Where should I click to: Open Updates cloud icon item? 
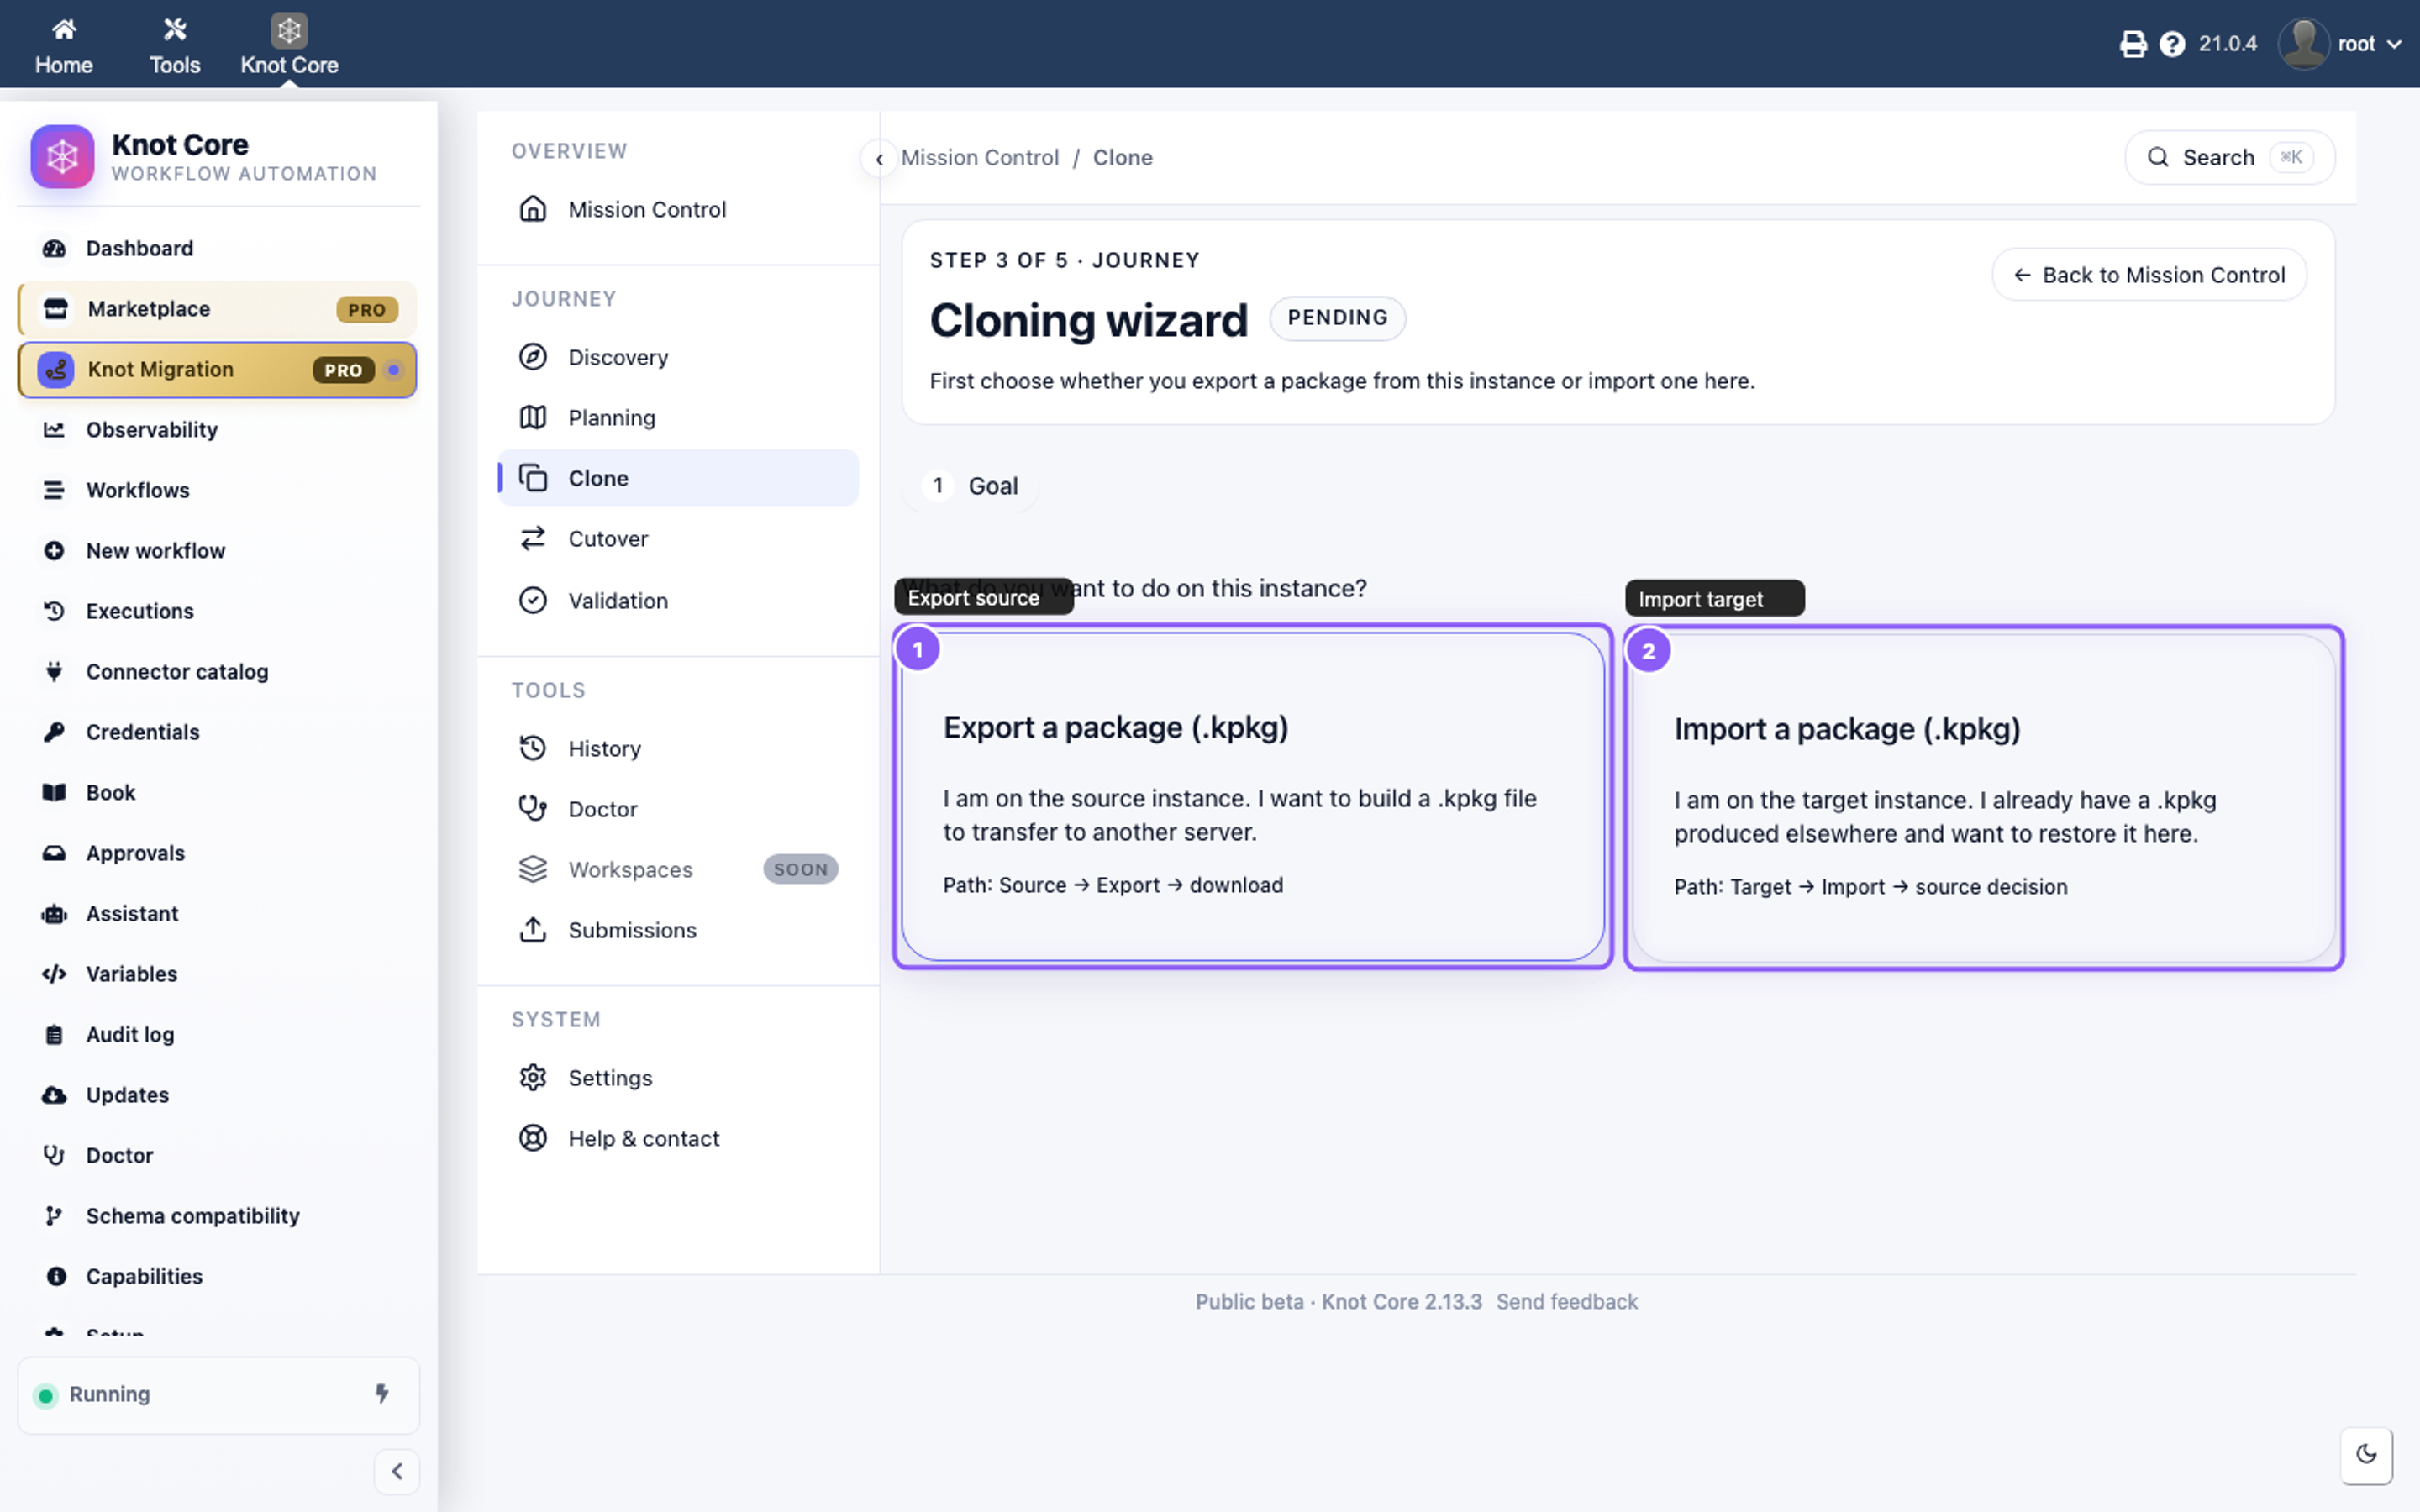[x=218, y=1095]
